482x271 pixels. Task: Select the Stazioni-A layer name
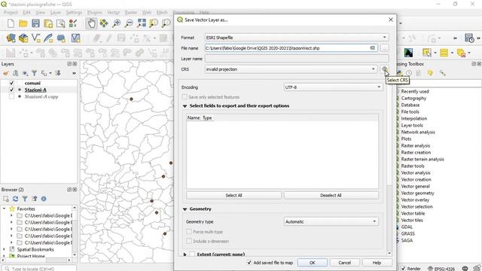pos(35,90)
